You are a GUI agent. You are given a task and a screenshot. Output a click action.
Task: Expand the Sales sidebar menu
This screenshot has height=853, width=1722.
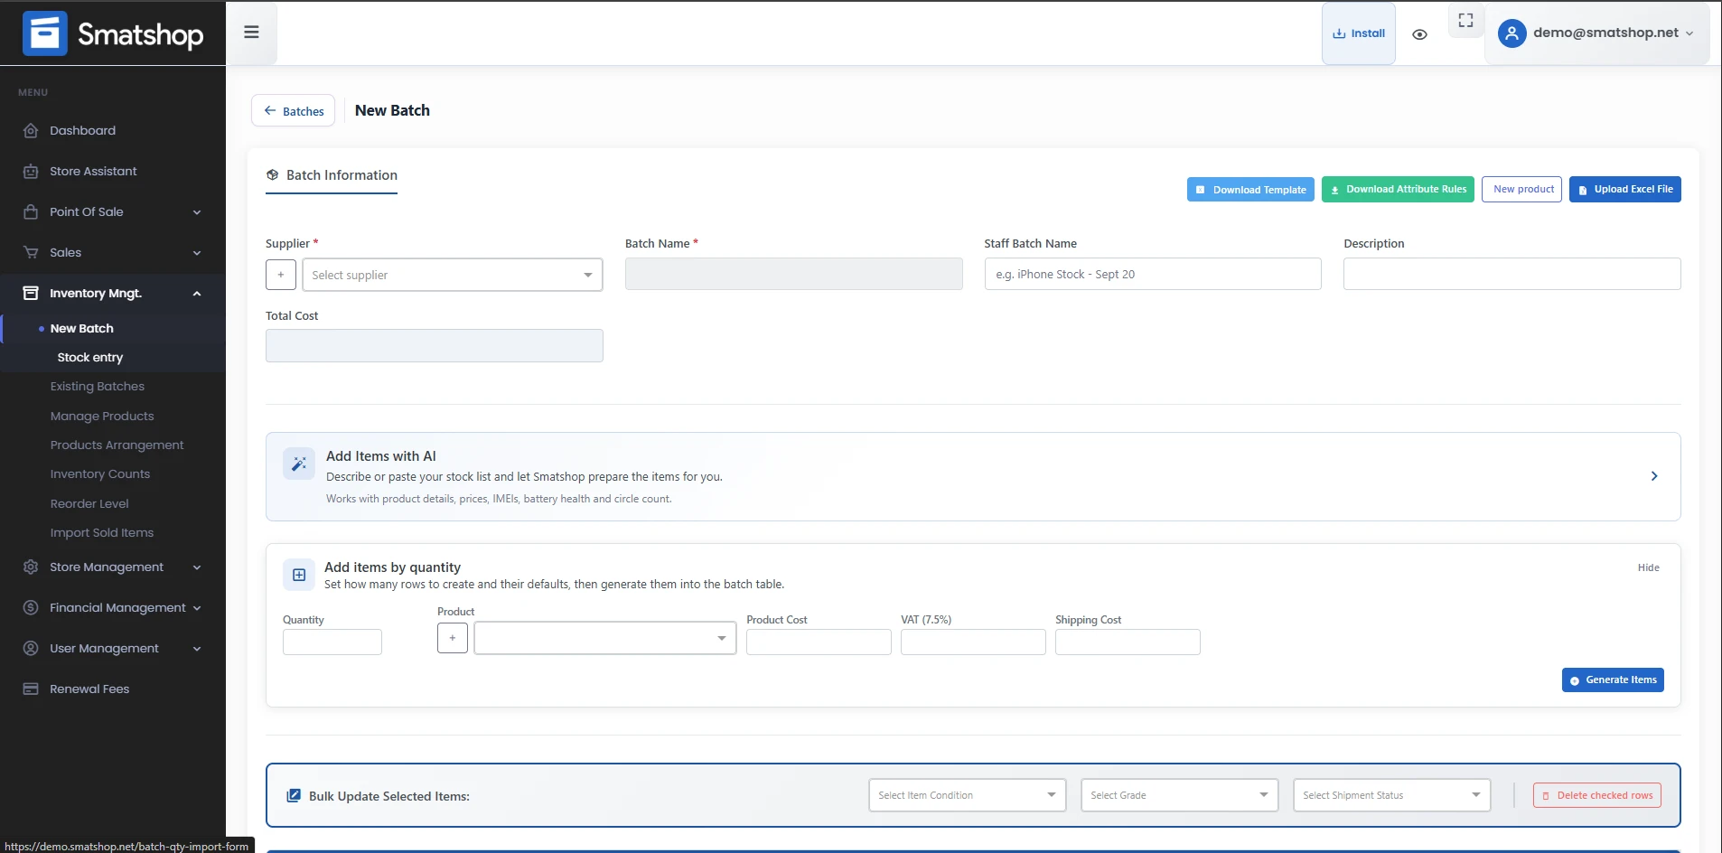tap(112, 252)
